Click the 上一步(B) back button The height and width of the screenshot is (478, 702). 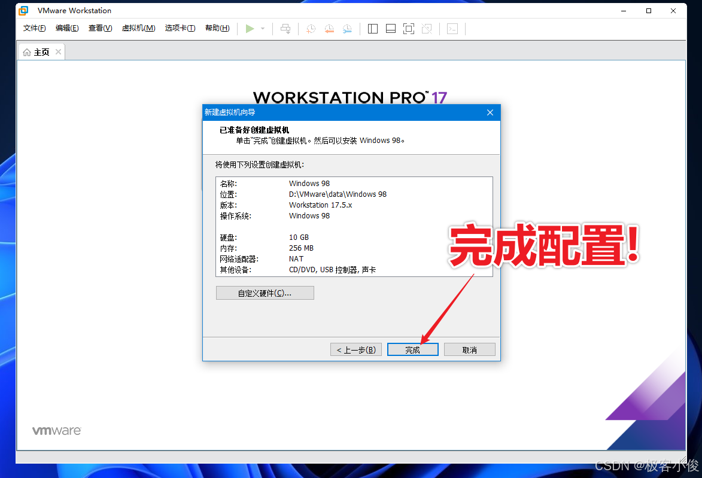point(356,349)
